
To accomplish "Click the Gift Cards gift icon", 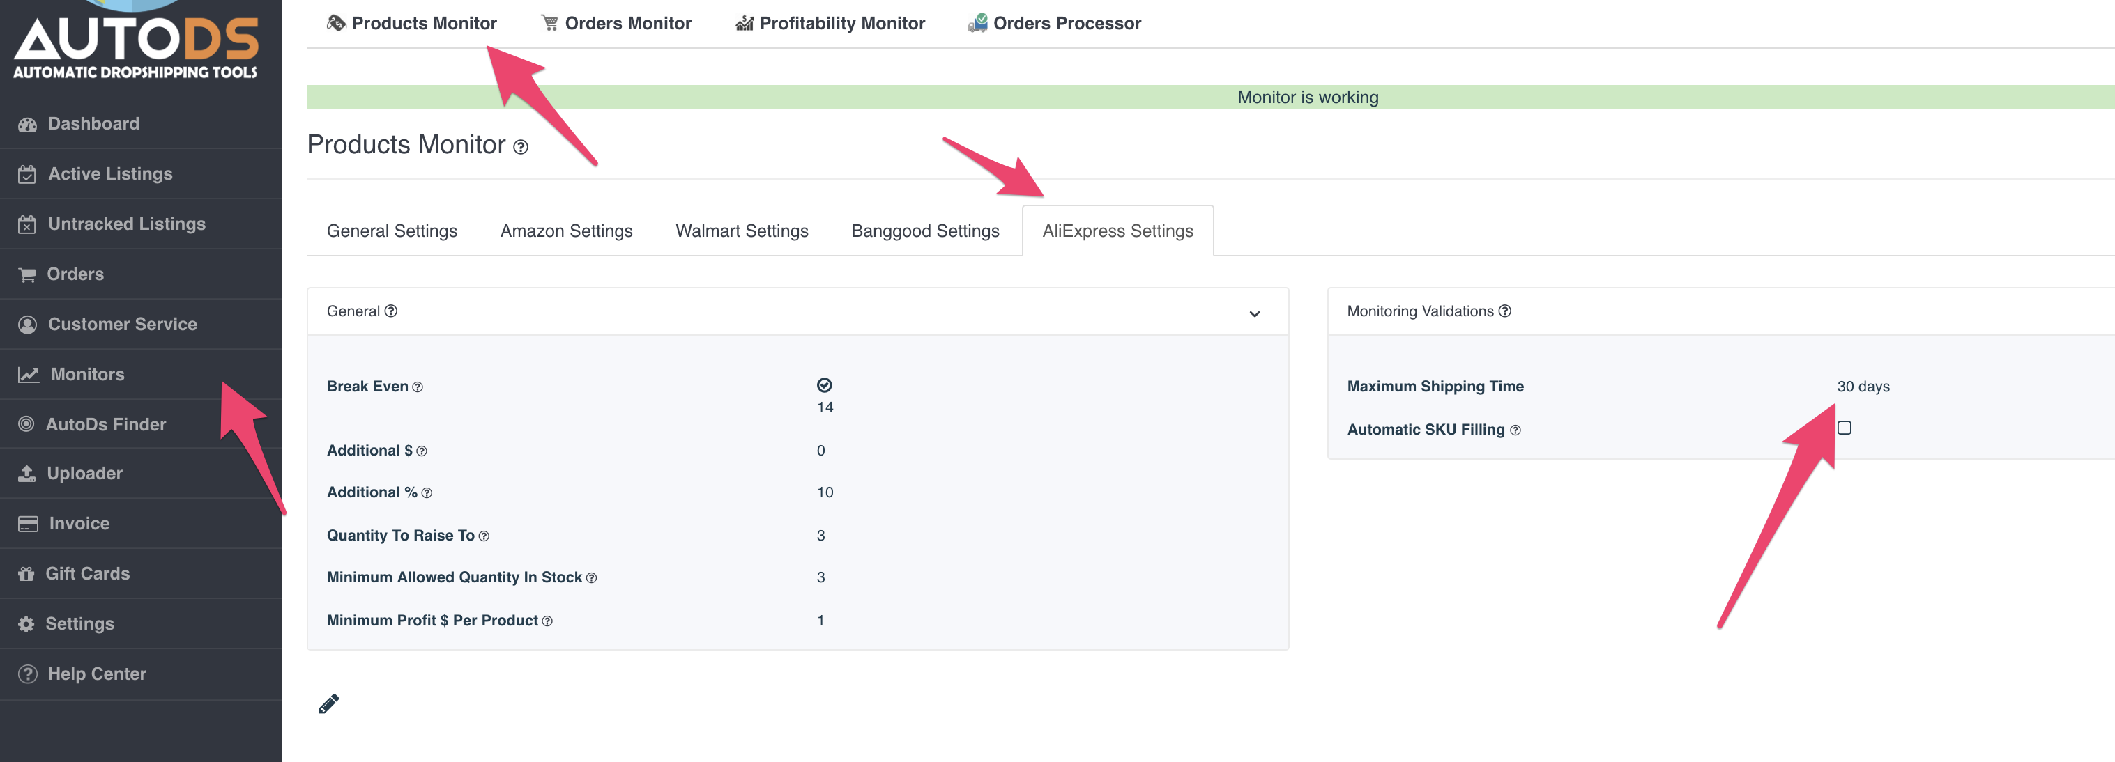I will tap(26, 573).
